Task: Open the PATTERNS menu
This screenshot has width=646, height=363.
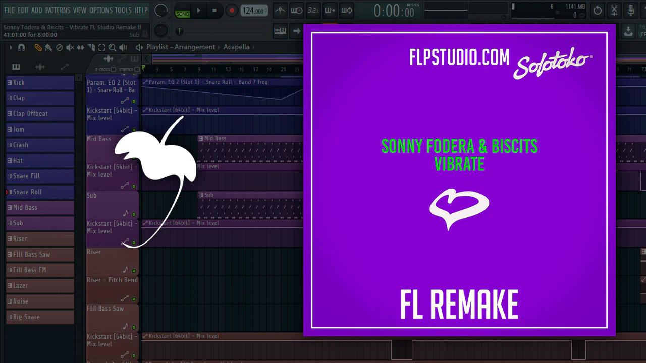Action: 58,10
